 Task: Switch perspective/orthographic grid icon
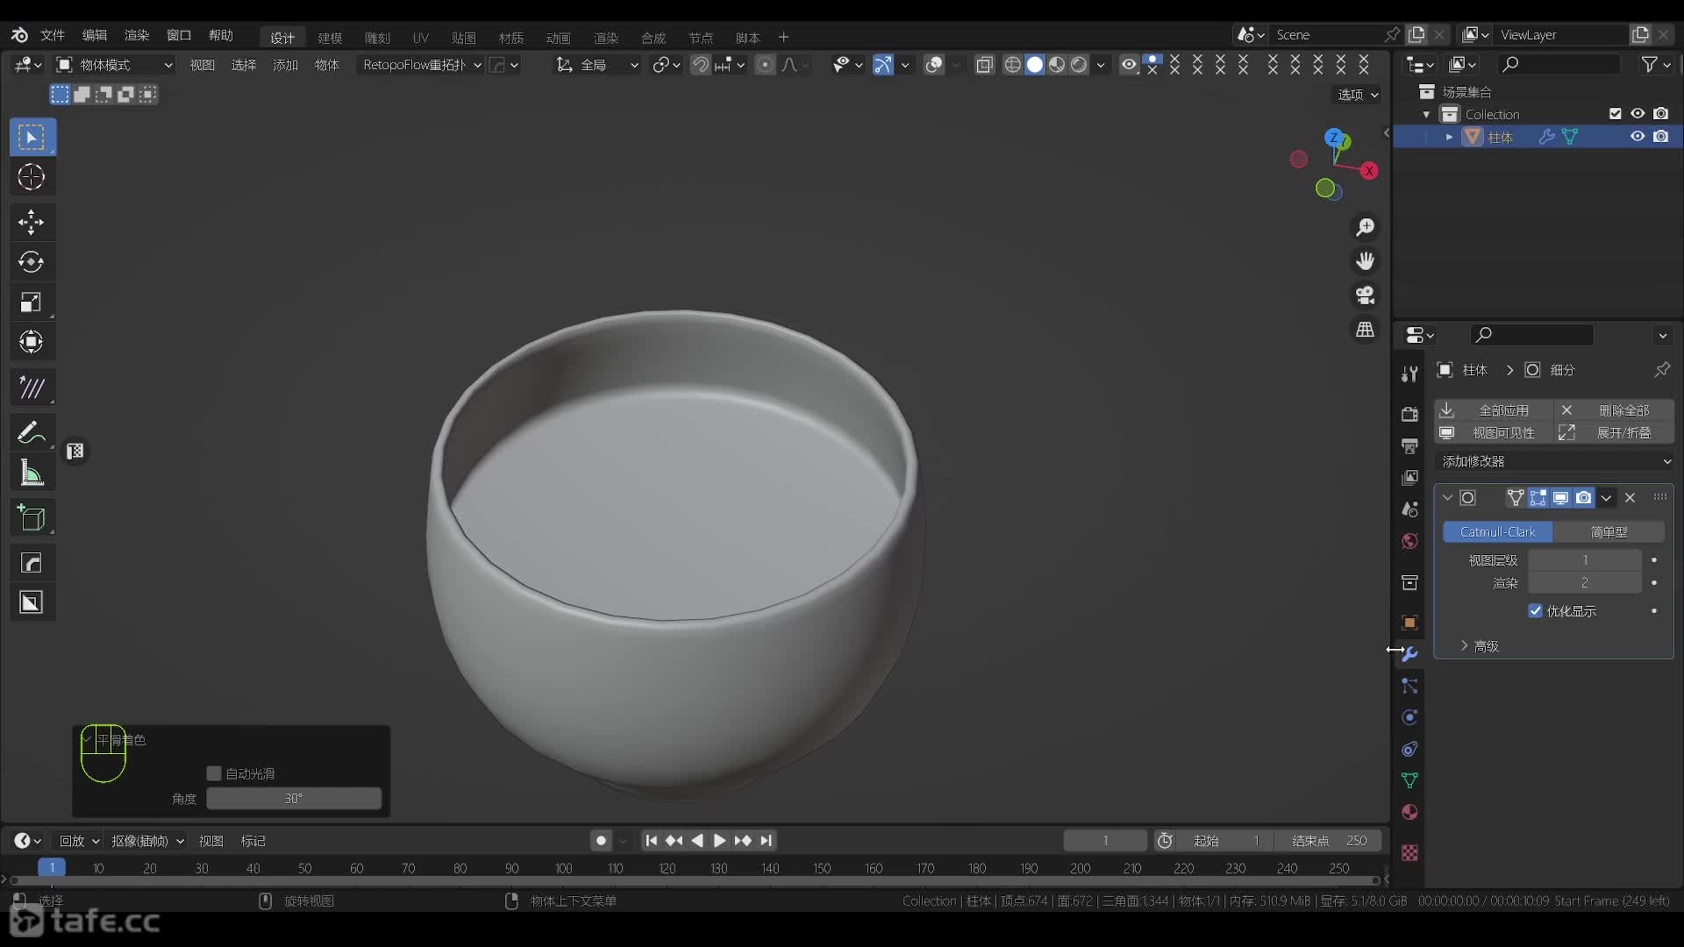click(1366, 330)
